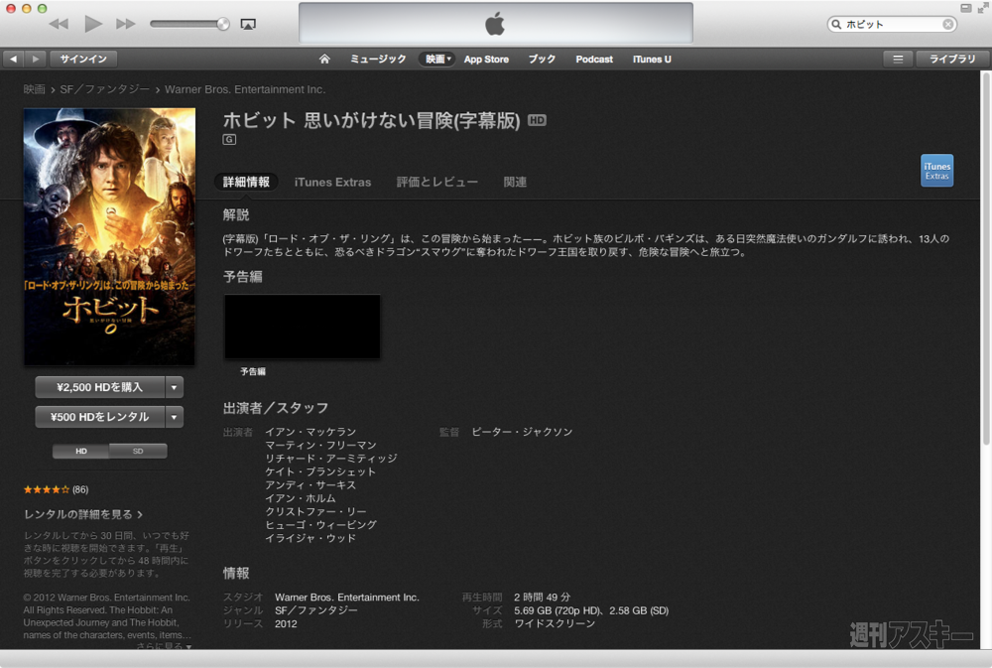
Task: Clear search with the X icon
Action: click(947, 24)
